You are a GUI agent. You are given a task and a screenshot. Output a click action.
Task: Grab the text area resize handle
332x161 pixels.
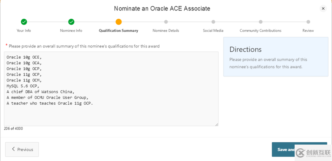click(x=216, y=124)
